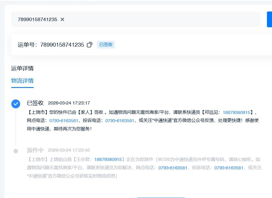Click the 17:22:42 delivery timestamp
The height and width of the screenshot is (198, 272).
(69, 150)
